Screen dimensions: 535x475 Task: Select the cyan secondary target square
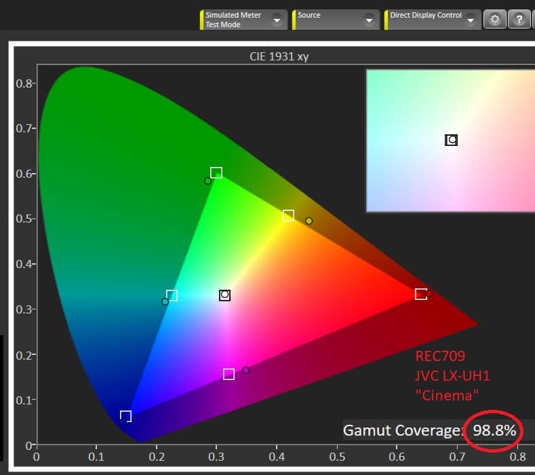tap(172, 295)
